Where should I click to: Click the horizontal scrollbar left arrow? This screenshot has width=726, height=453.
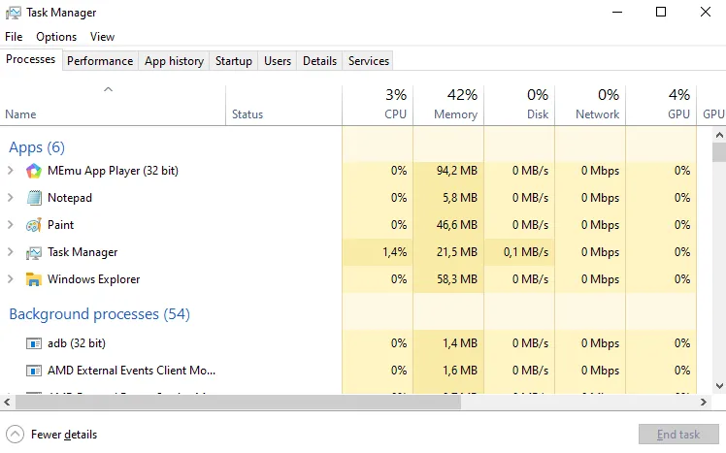pyautogui.click(x=7, y=403)
